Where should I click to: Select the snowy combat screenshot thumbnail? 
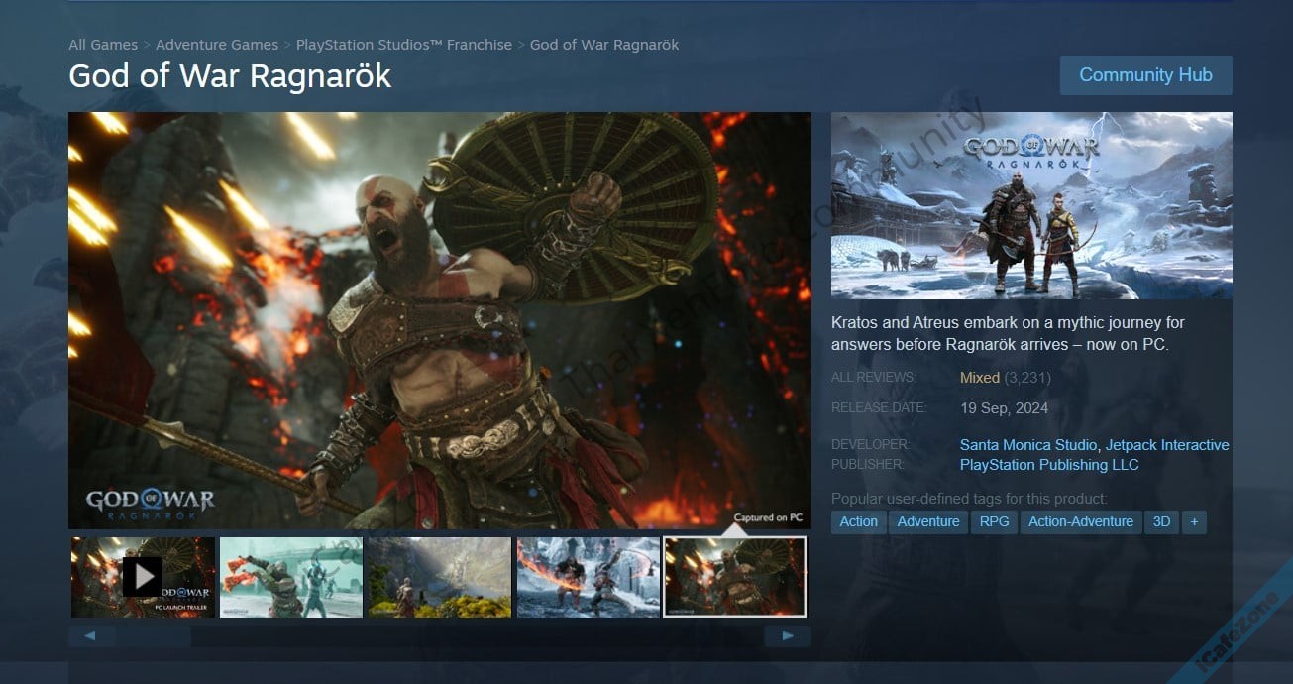pos(589,577)
